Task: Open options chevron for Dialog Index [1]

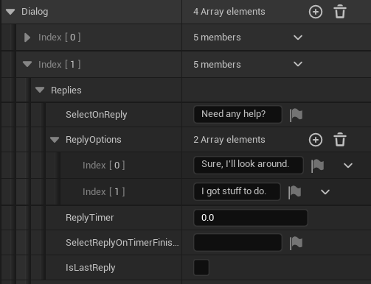Action: tap(298, 64)
